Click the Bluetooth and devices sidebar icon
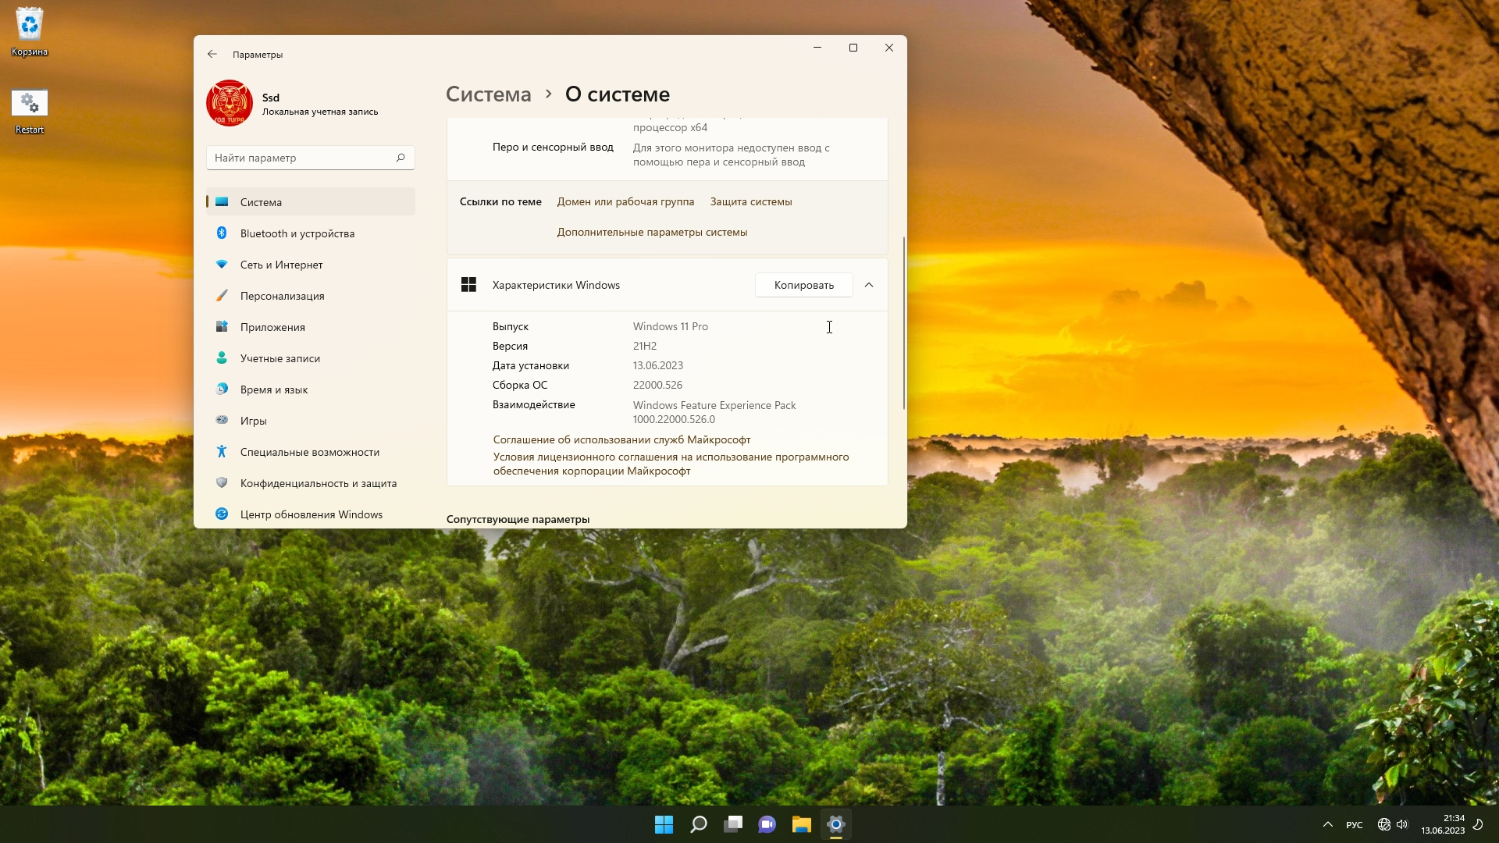This screenshot has height=843, width=1499. click(x=222, y=233)
